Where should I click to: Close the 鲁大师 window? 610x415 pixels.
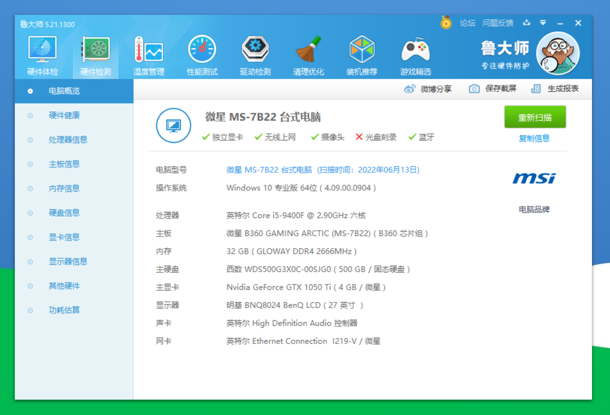point(578,23)
